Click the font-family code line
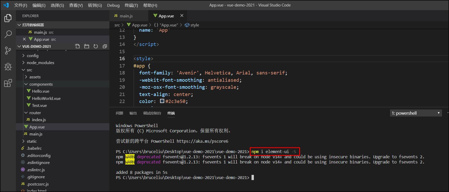The image size is (449, 192). (213, 73)
